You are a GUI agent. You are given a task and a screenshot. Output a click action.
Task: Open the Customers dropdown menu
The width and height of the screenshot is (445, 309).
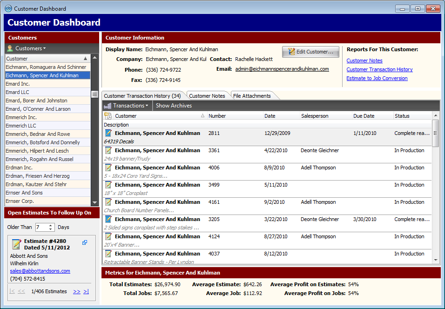coord(30,48)
